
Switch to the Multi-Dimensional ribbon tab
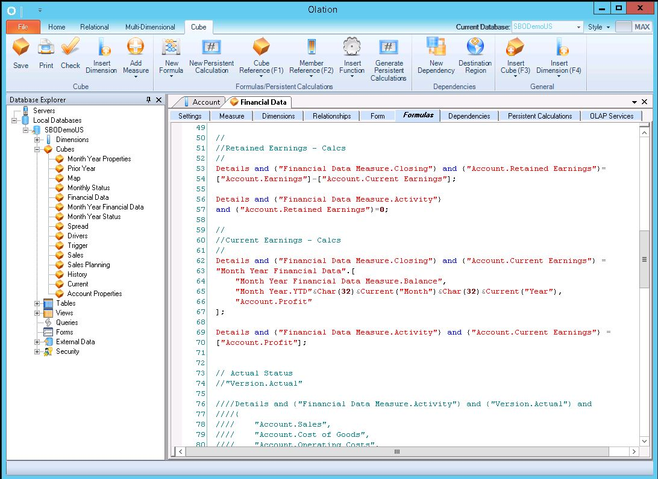point(150,27)
